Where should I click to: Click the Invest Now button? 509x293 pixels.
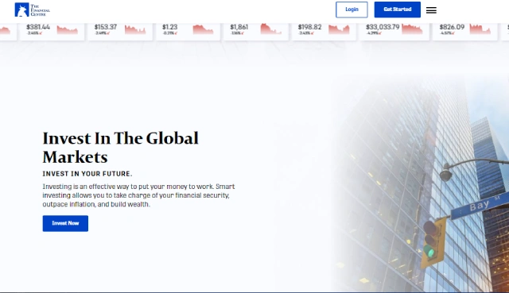65,223
